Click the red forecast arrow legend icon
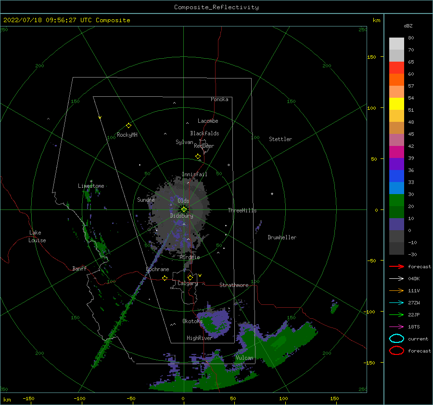Viewport: 433px width, 405px height. (396, 266)
